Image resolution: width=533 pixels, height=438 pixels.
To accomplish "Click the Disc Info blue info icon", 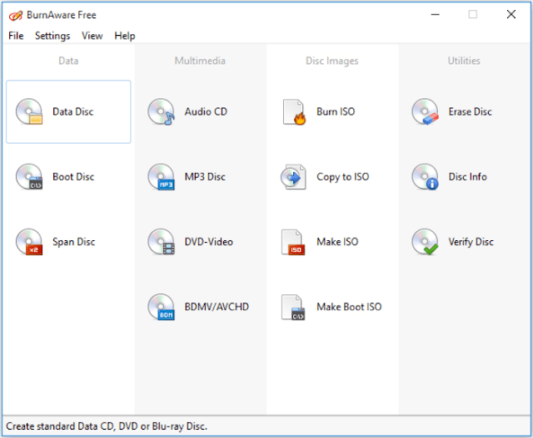I will pyautogui.click(x=426, y=177).
